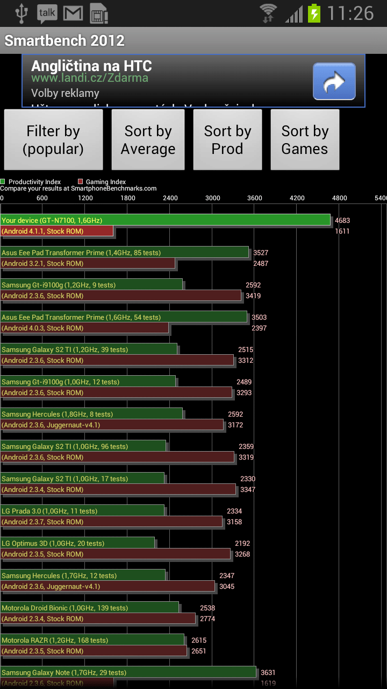Select Asus Eee Pad Transformer Prime 1,6GHz bar

coord(124,317)
